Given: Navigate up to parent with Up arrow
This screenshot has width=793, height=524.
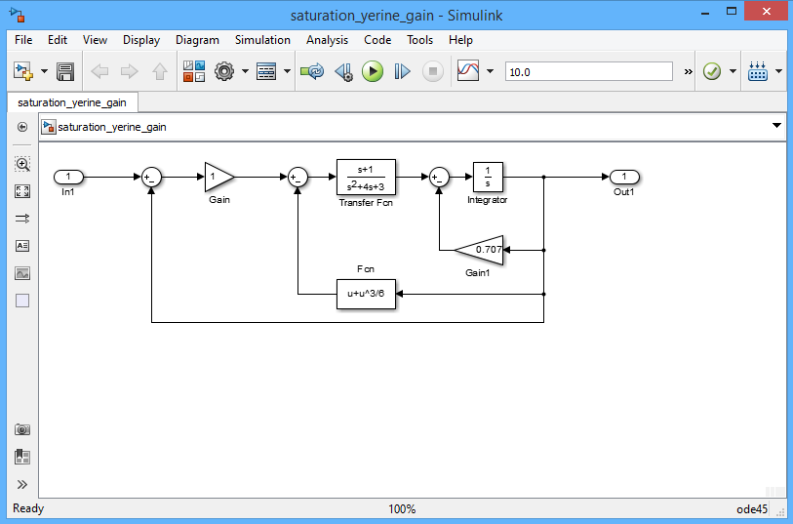Looking at the screenshot, I should coord(160,71).
